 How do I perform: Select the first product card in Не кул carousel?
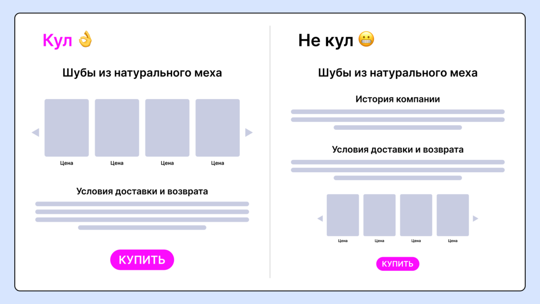pos(343,215)
